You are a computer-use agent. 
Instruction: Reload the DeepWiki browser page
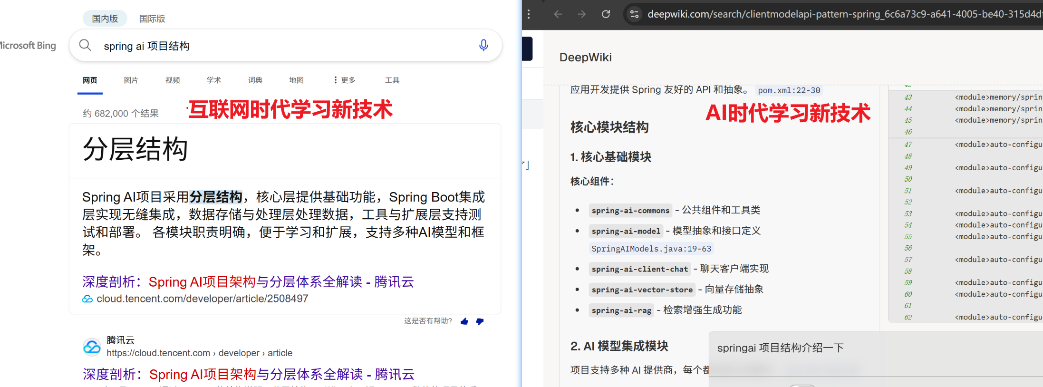click(606, 14)
